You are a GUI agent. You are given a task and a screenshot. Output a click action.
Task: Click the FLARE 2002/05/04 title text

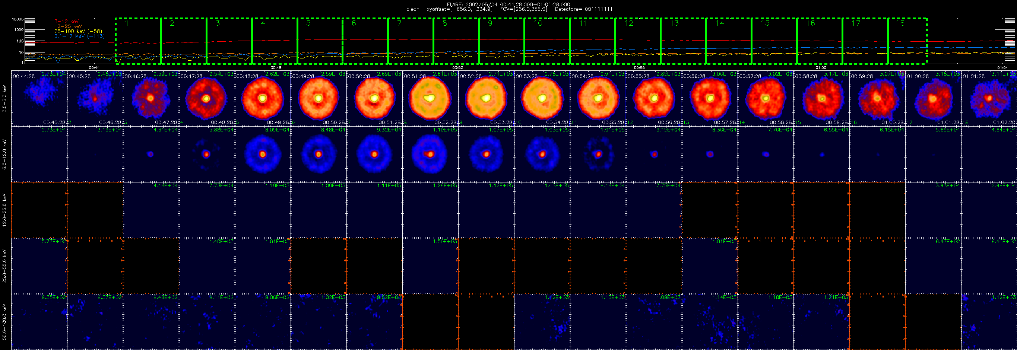pos(508,4)
